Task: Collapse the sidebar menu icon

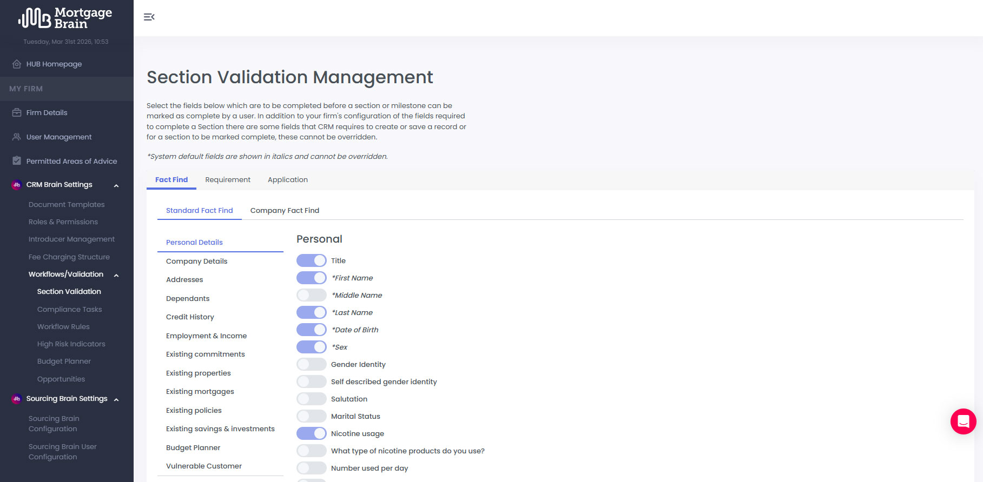Action: coord(149,17)
